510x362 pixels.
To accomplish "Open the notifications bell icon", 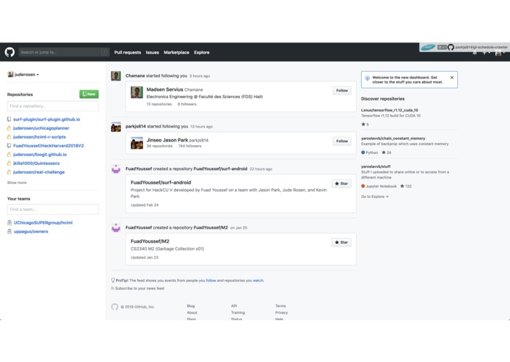I will click(475, 53).
